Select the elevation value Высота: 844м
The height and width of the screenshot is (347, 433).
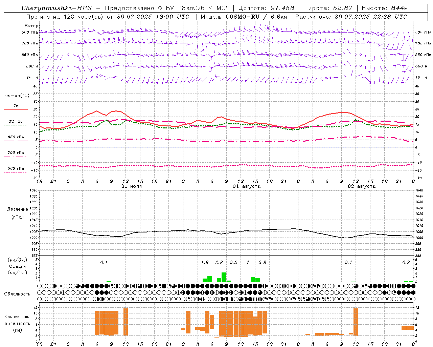click(x=385, y=8)
